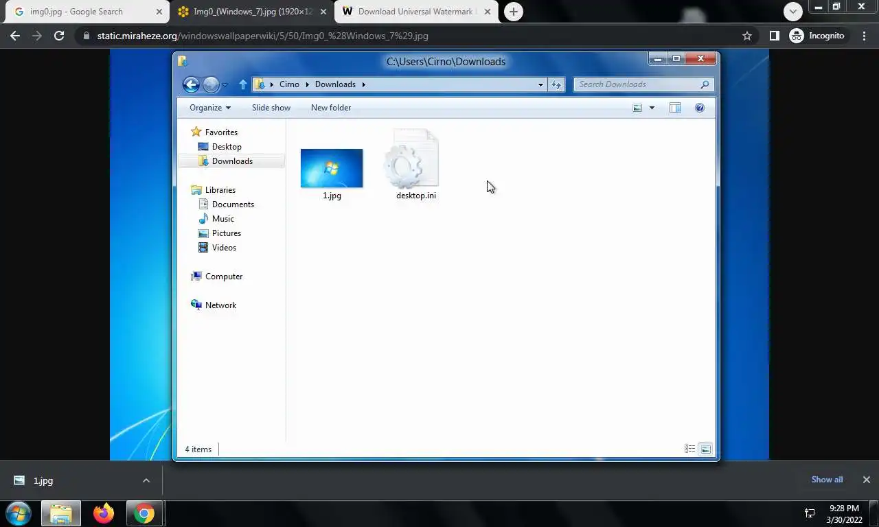Click the browser address bar URL

click(263, 36)
